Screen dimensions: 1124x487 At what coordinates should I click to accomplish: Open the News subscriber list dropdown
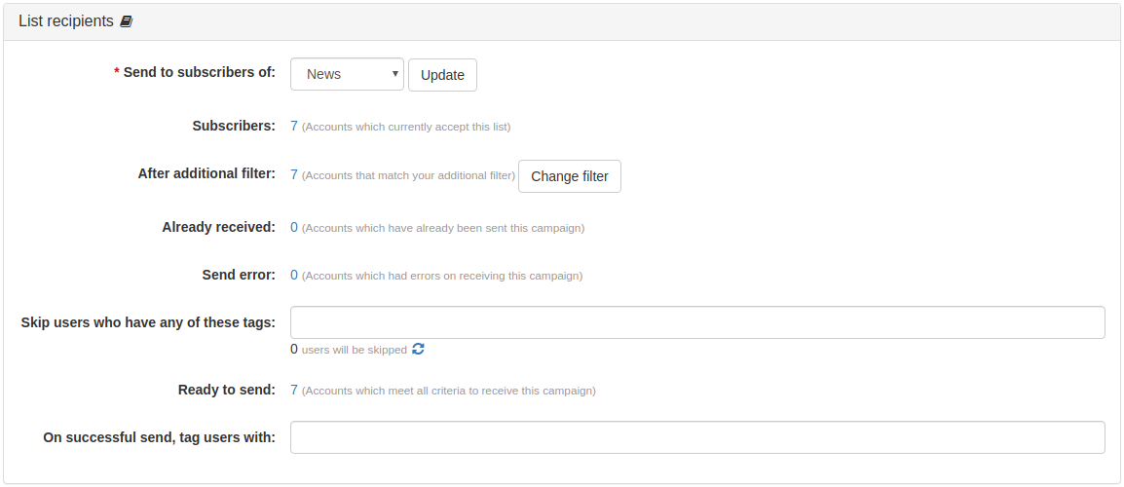[x=347, y=75]
